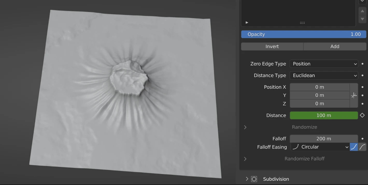Click the Distance 100 m field
Screen dimensions: 368x185
(324, 115)
